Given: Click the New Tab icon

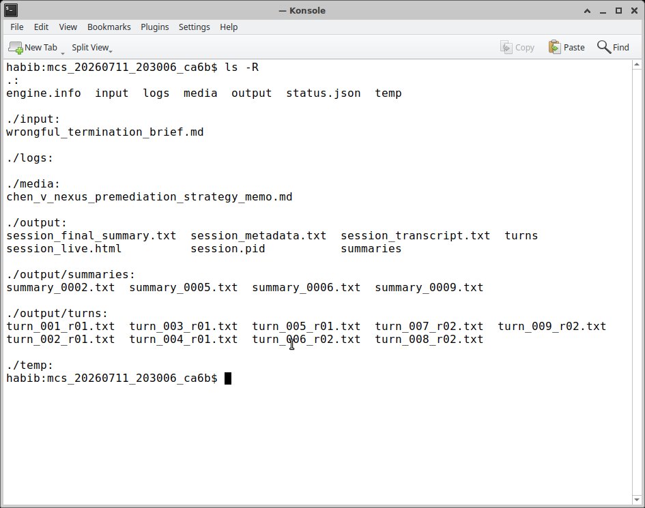Looking at the screenshot, I should (16, 48).
